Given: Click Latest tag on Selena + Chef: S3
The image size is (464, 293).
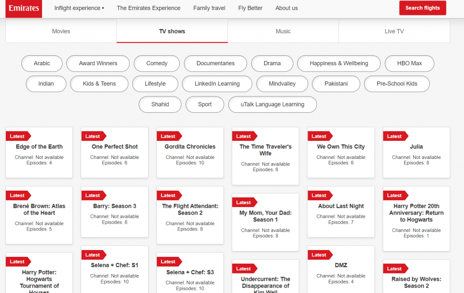Looking at the screenshot, I should (x=169, y=262).
